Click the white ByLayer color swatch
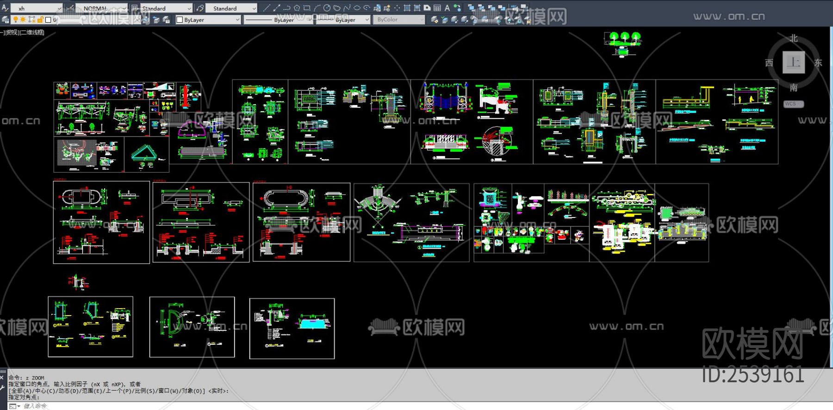The height and width of the screenshot is (410, 833). (180, 20)
